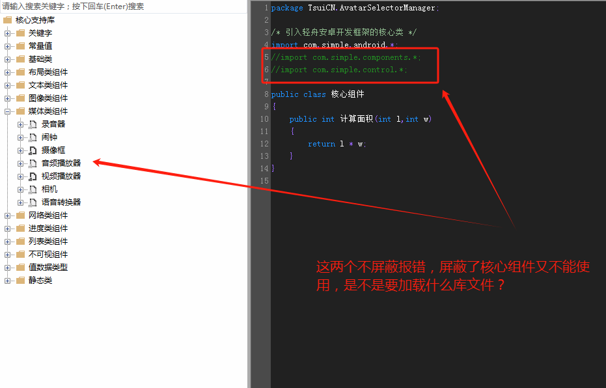The height and width of the screenshot is (388, 606).
Task: Select the 录音器 tree label
Action: tap(53, 124)
